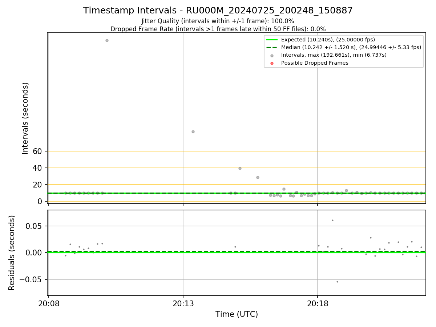
Task: Click the 'Intervals (seconds)' y-axis label
Action: 25,118
